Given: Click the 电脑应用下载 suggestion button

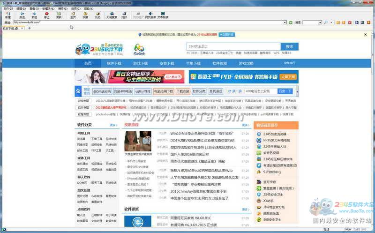Looking at the screenshot, I should pos(164,91).
